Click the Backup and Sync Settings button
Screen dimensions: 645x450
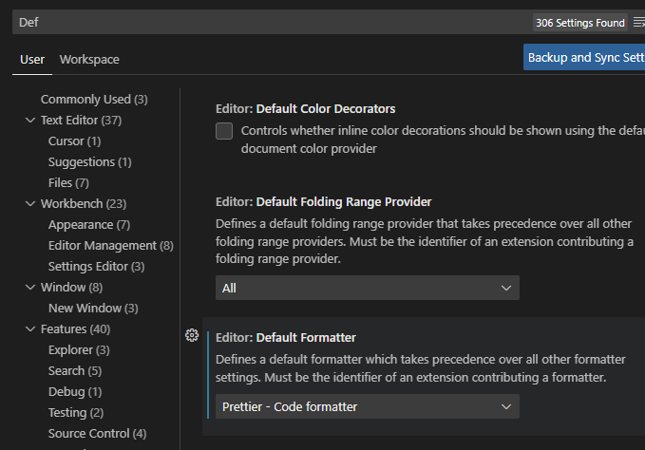[x=584, y=57]
